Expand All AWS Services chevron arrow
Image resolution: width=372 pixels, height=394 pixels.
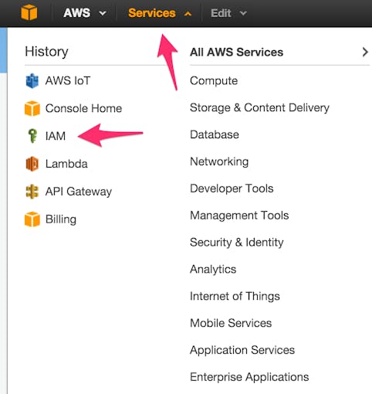coord(365,52)
